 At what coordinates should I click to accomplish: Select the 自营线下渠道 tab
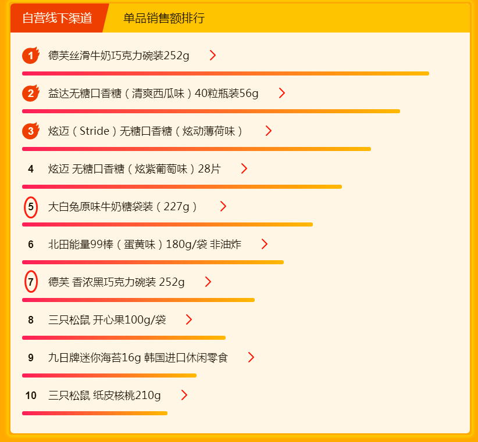58,18
